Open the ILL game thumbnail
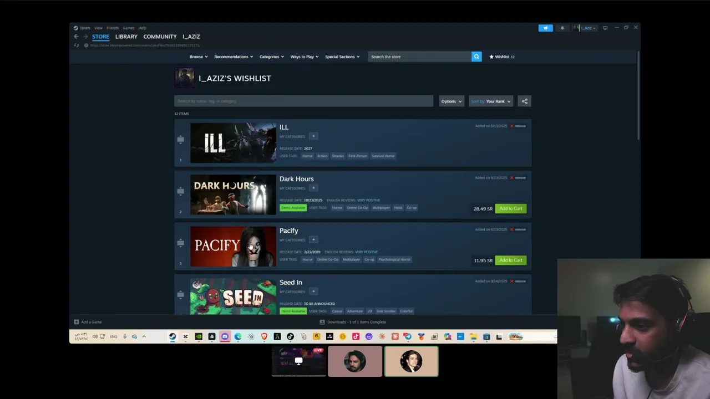Image resolution: width=710 pixels, height=399 pixels. pos(233,143)
